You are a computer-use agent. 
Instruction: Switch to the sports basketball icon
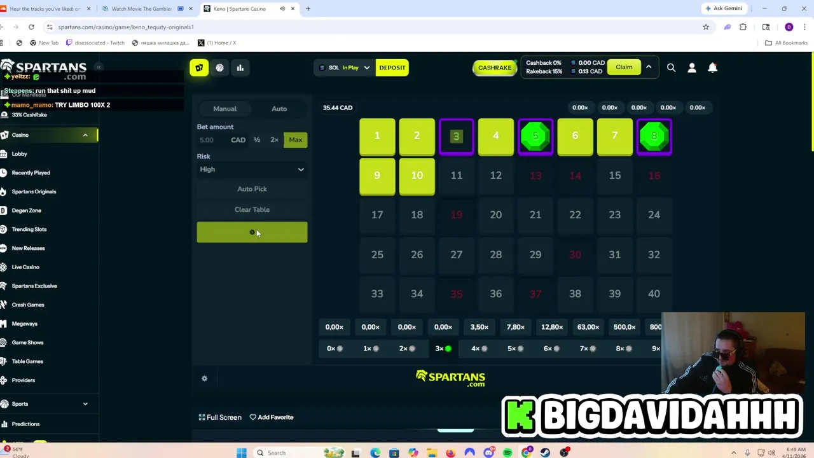tap(219, 67)
